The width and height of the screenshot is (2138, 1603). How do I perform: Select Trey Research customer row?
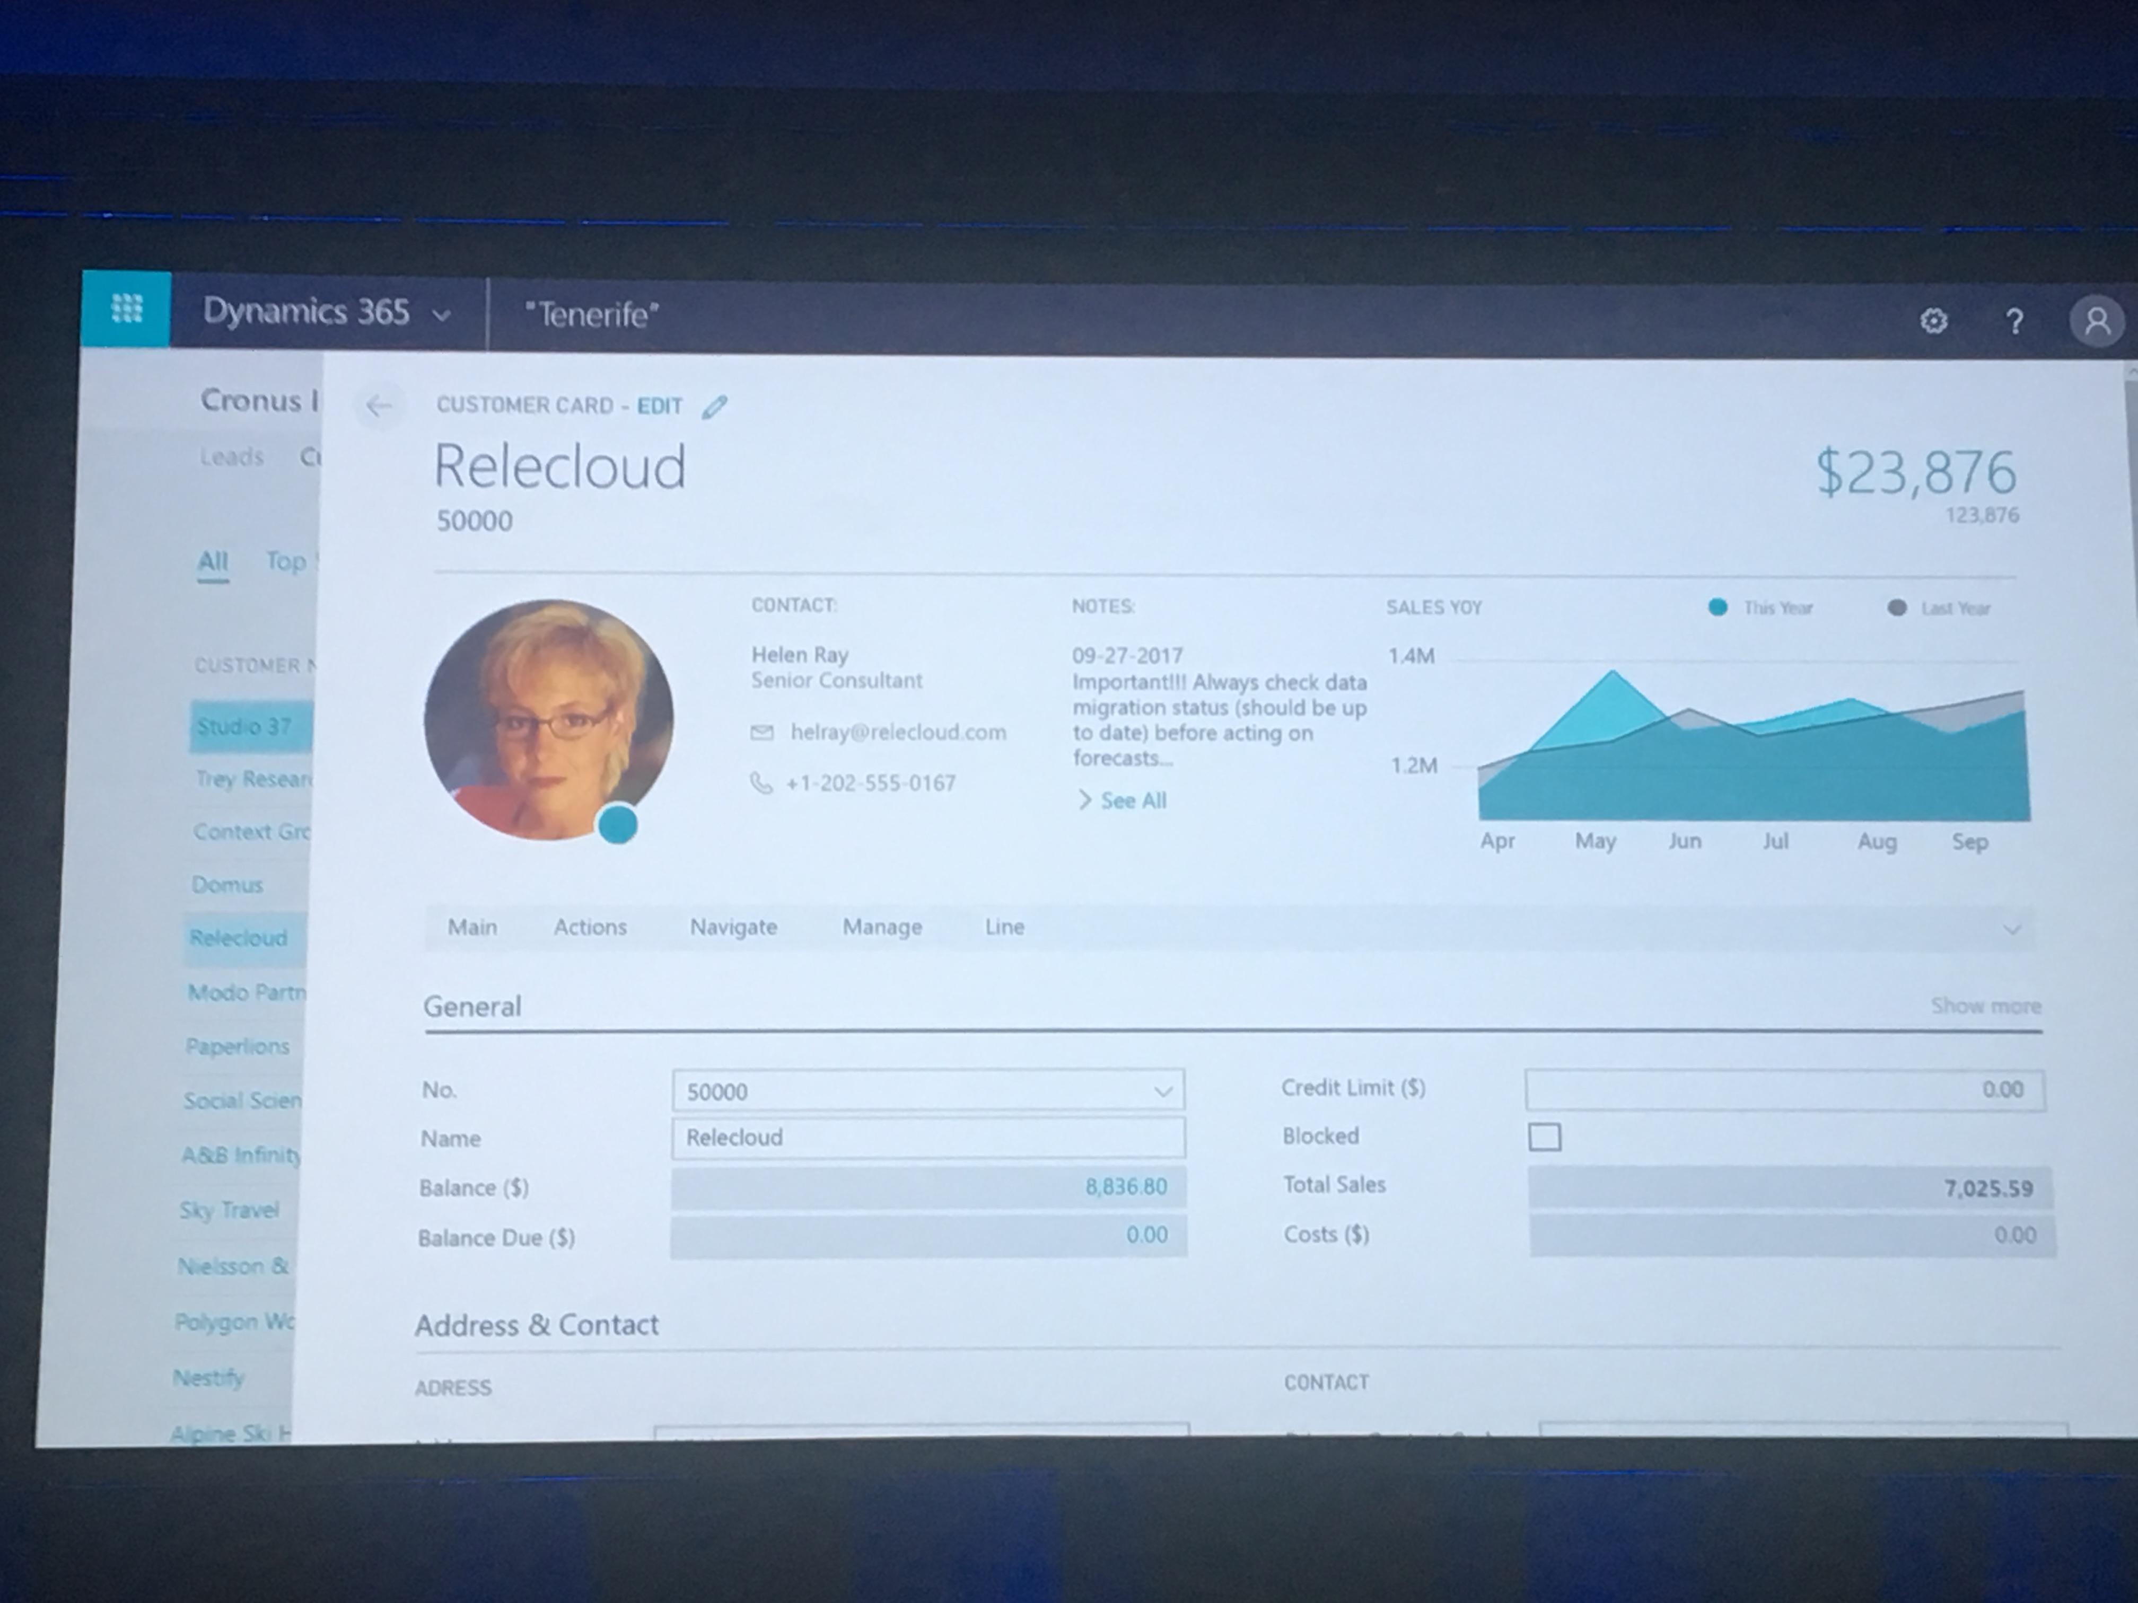coord(254,779)
